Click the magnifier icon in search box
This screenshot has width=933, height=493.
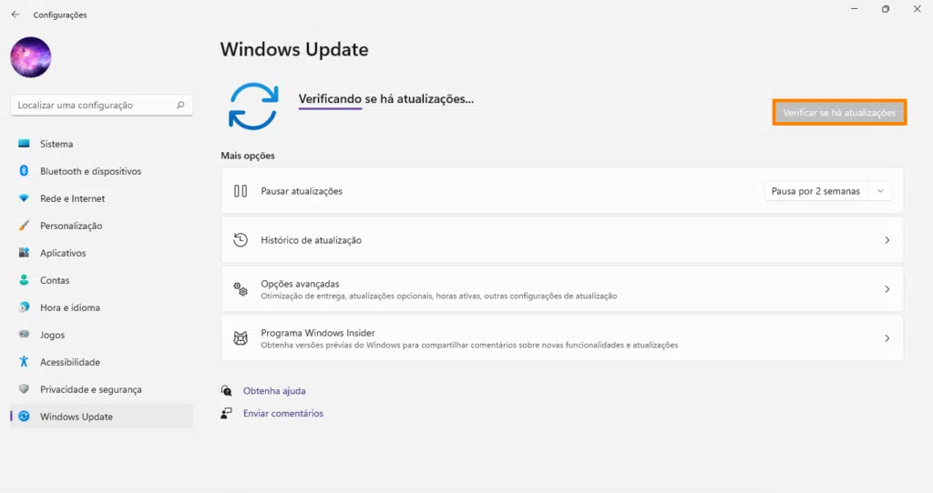[180, 106]
